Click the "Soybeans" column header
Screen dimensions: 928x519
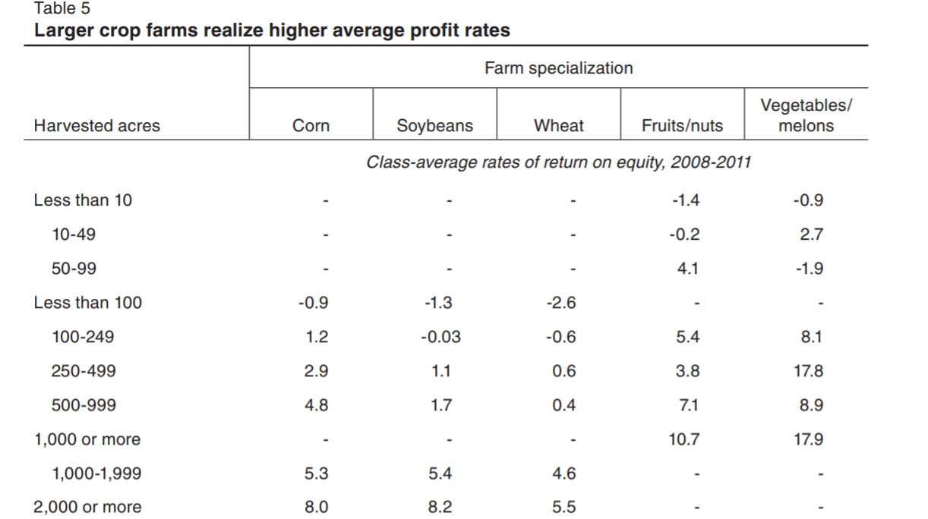tap(435, 126)
